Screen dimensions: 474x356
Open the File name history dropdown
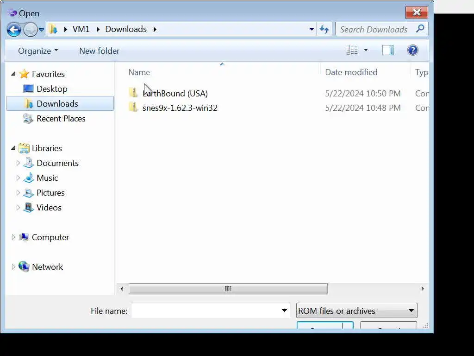[x=285, y=311]
